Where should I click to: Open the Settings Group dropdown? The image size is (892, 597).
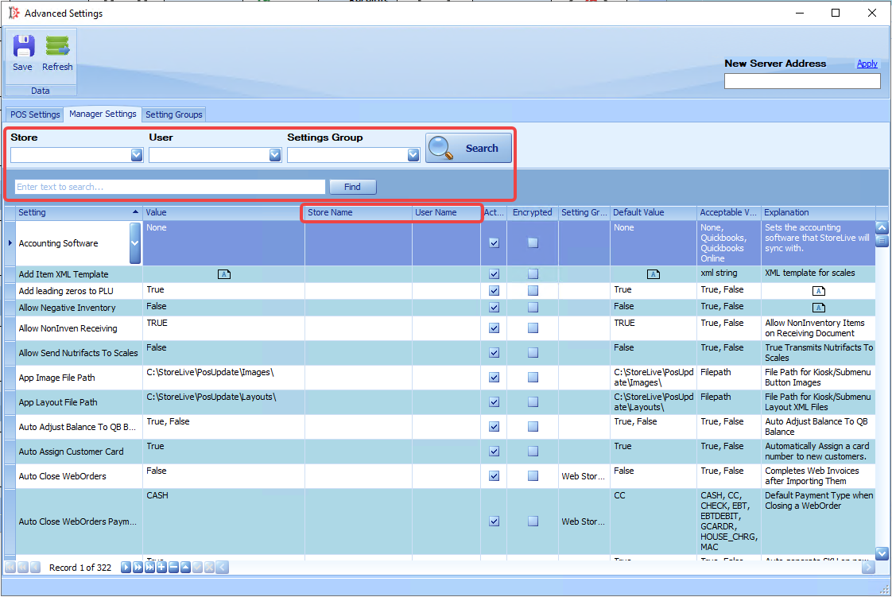pyautogui.click(x=413, y=155)
